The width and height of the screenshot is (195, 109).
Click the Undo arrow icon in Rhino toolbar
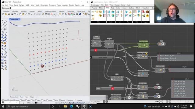tap(26, 14)
